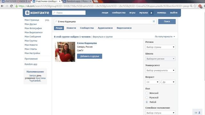205x115 pixels.
Task: Click помощь in the header menu
Action: point(161,13)
